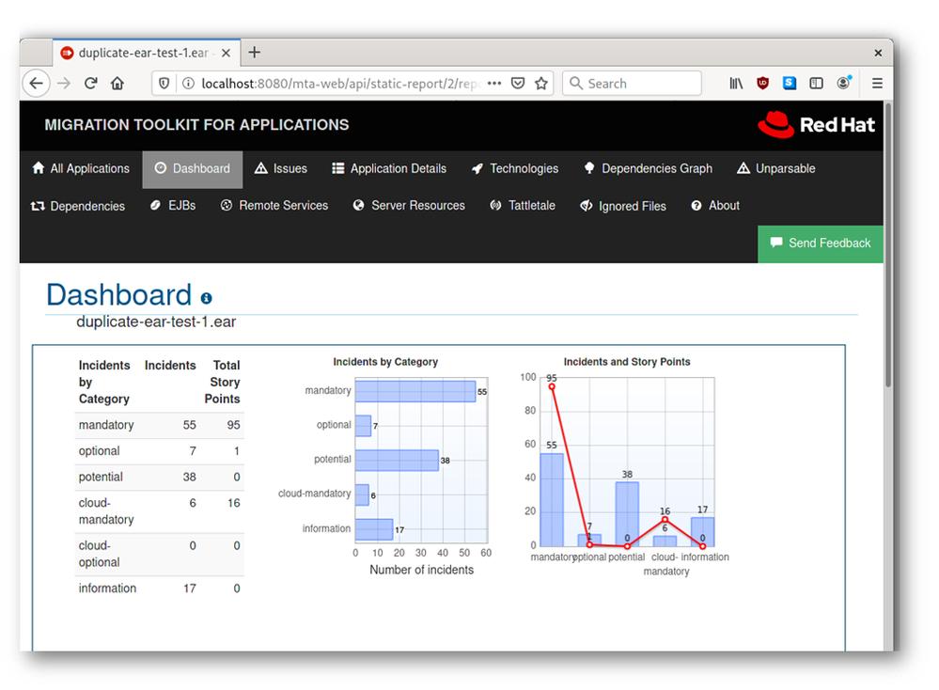
Task: Toggle the browser sidebar view
Action: click(816, 84)
